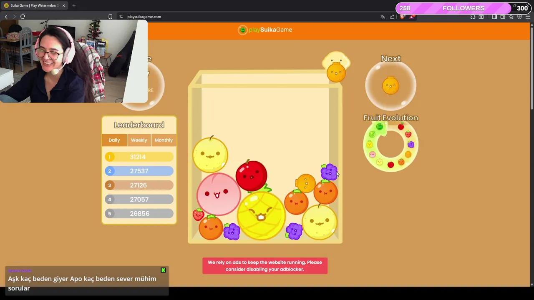Go back to the previous page
534x300 pixels.
click(6, 17)
